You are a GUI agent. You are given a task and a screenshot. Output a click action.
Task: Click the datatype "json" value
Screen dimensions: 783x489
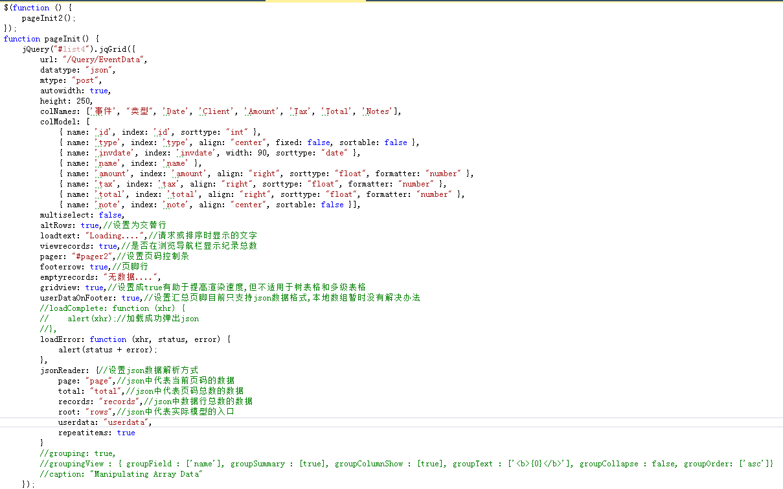(x=99, y=70)
